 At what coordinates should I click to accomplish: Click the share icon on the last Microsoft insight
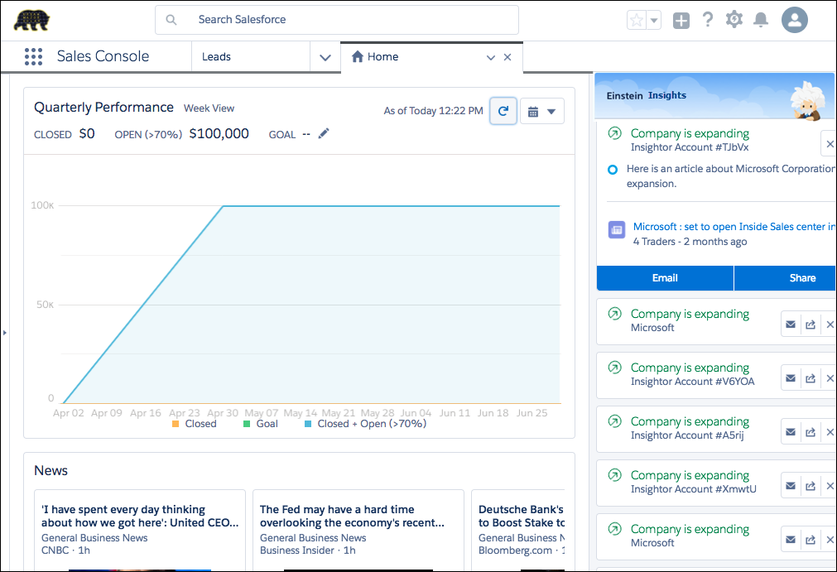pyautogui.click(x=811, y=540)
